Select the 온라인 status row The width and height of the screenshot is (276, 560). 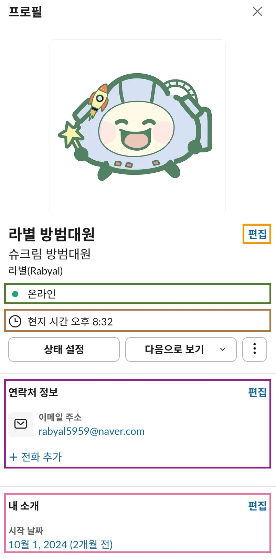pos(138,293)
